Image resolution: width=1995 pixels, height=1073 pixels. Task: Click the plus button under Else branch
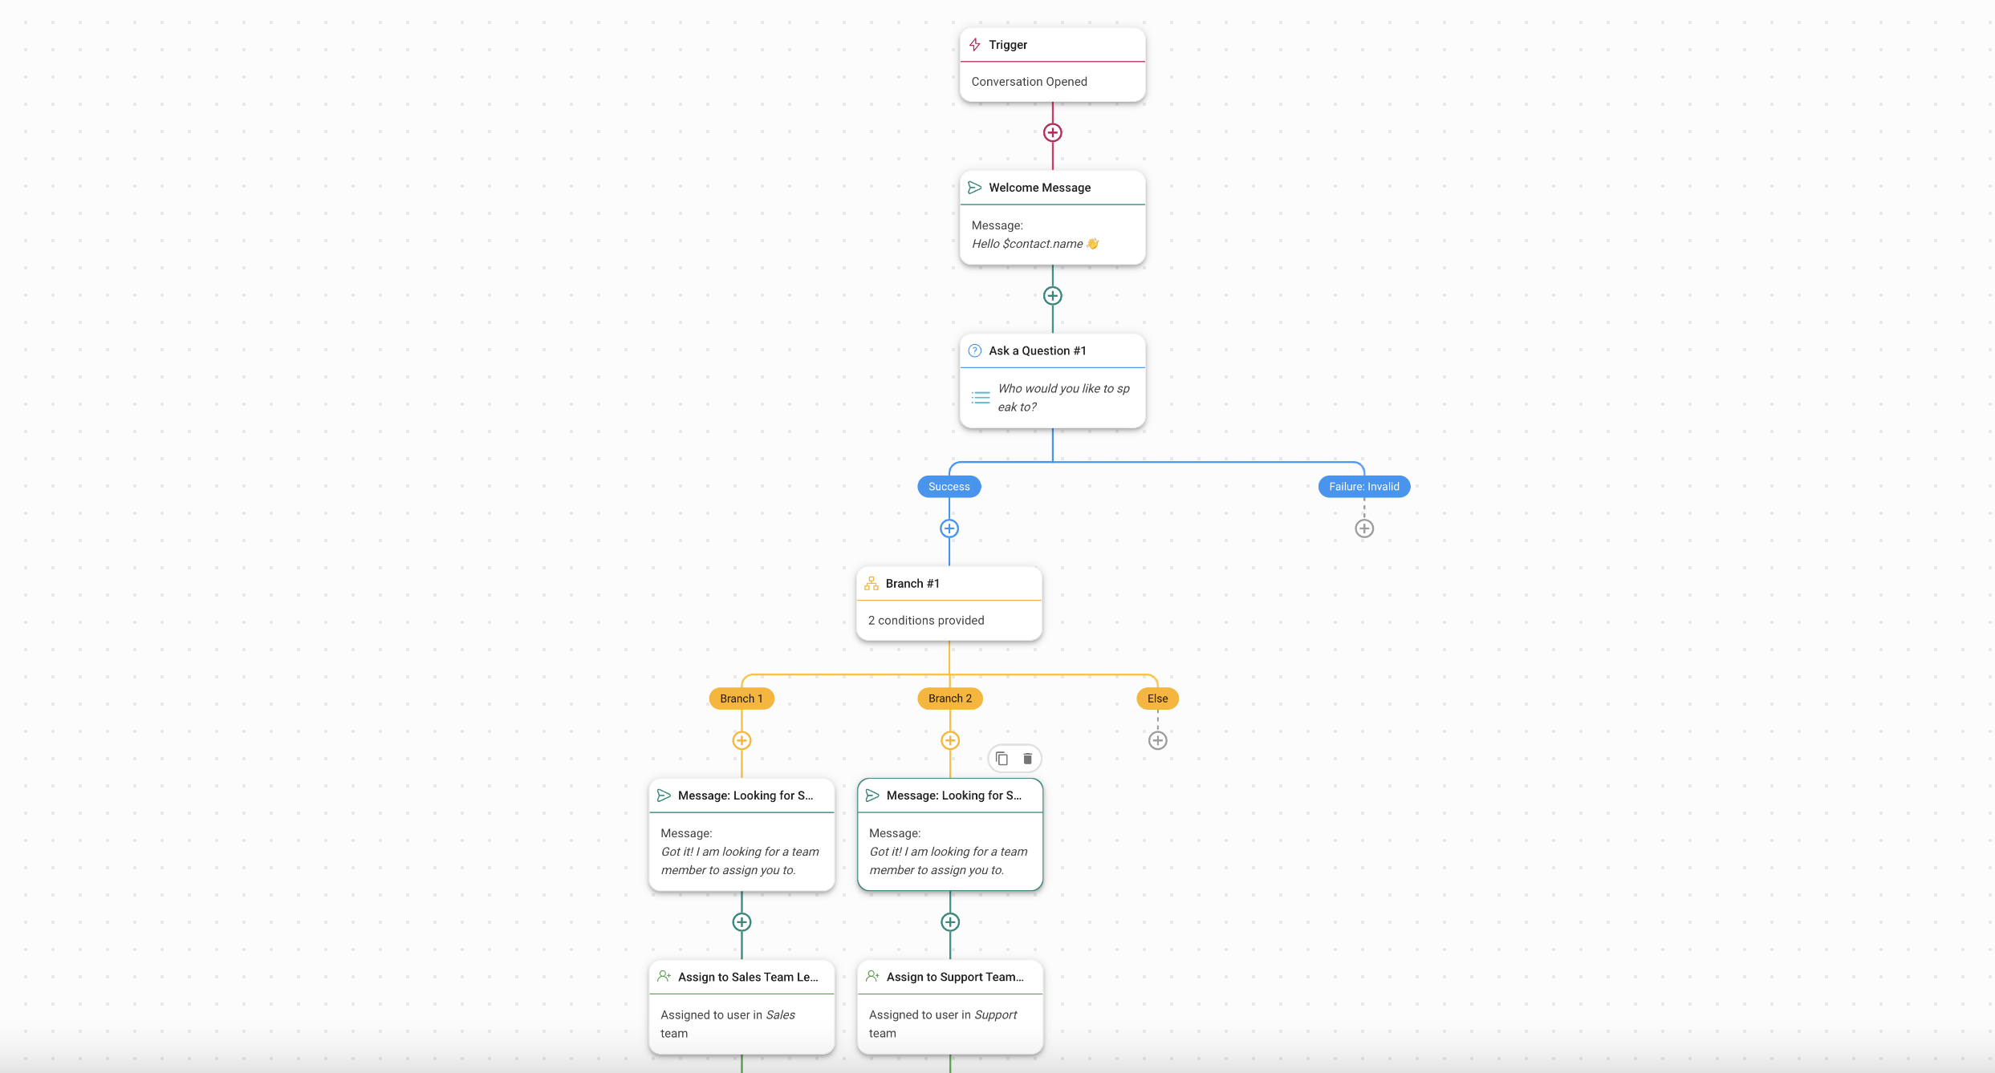1157,740
